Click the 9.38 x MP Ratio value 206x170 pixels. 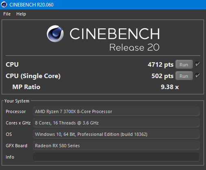tap(170, 87)
